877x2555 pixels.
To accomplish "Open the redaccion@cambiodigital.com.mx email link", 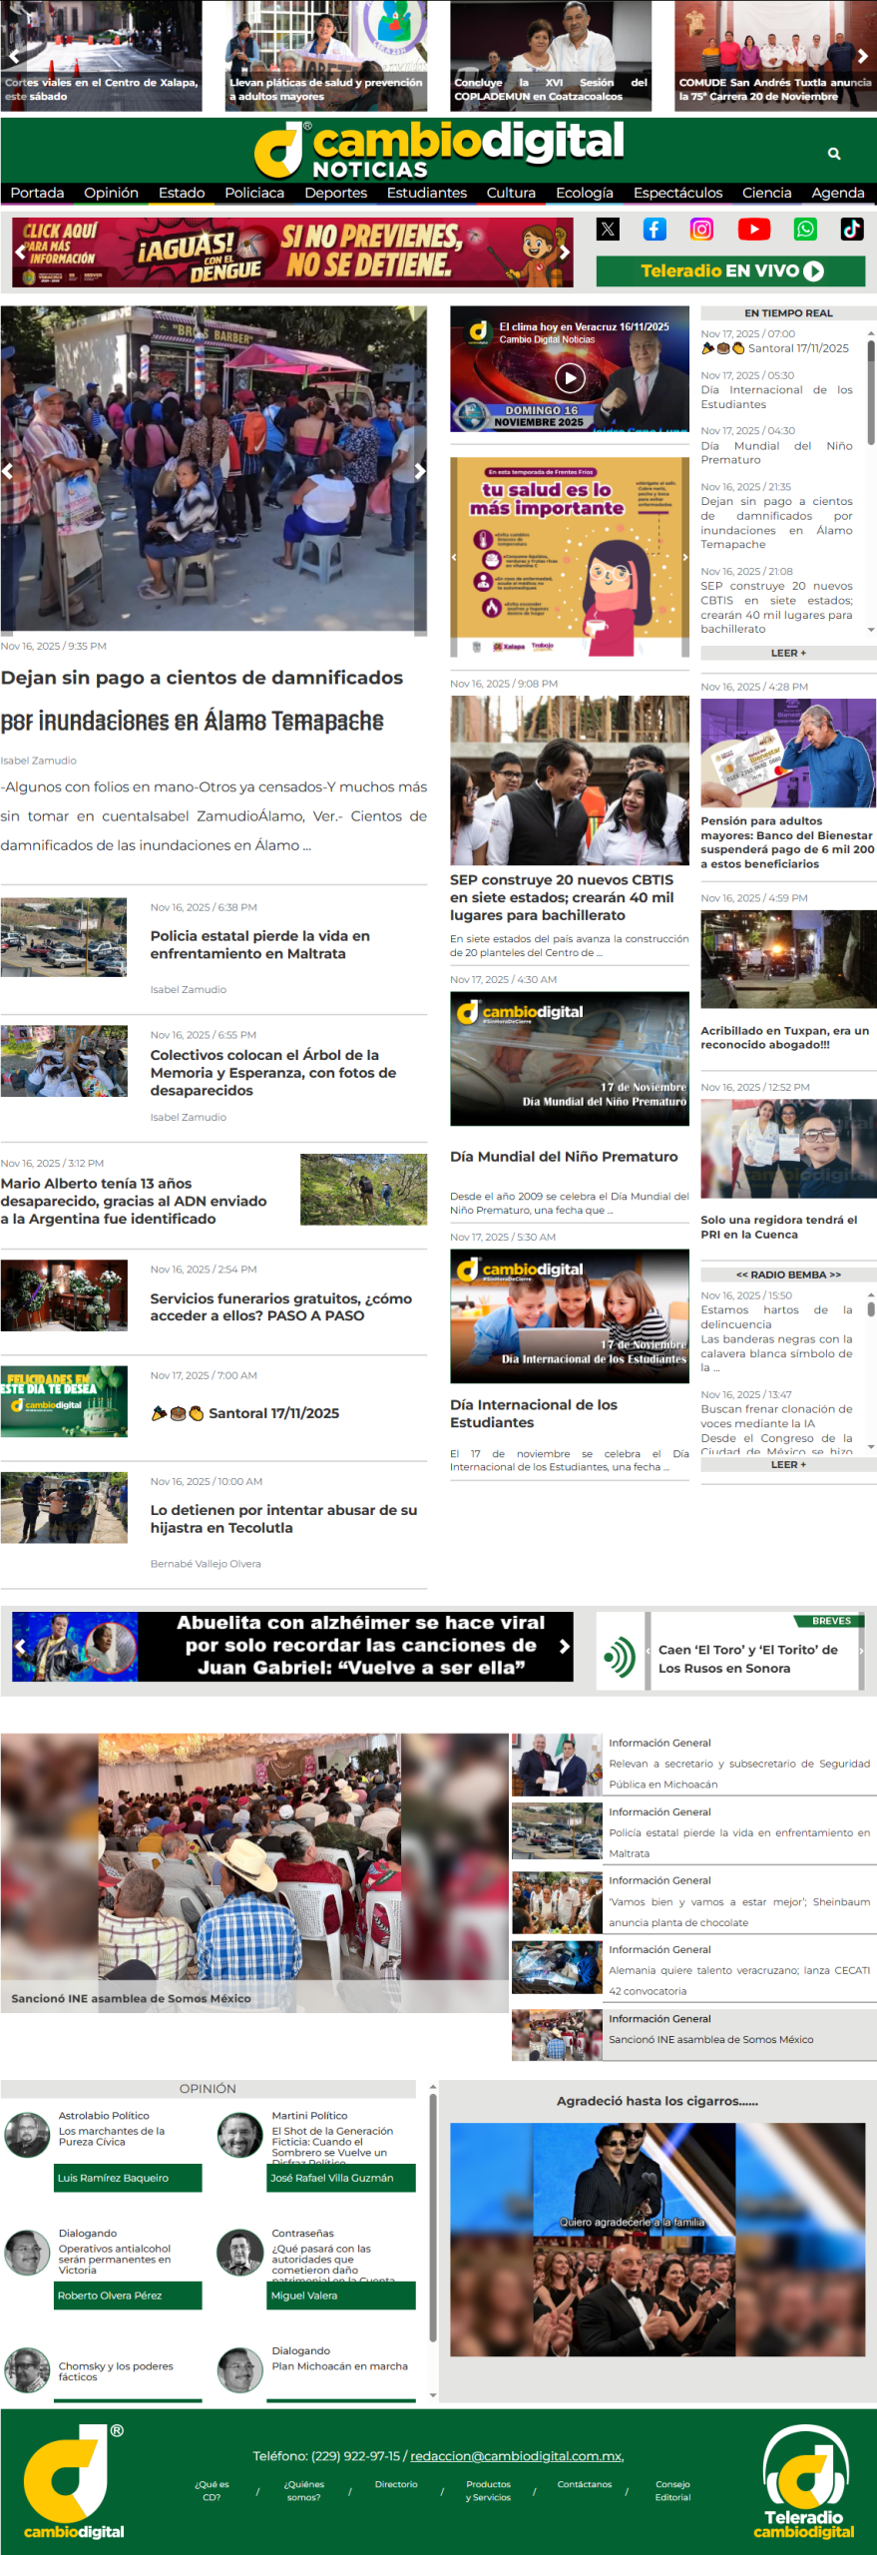I will [516, 2456].
